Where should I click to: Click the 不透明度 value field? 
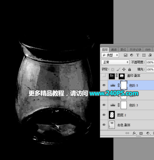pyautogui.click(x=150, y=62)
